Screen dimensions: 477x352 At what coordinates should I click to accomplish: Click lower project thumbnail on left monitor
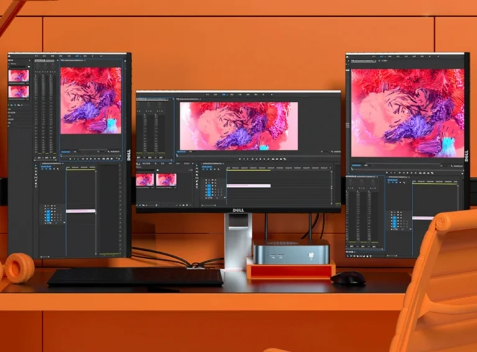click(x=19, y=91)
